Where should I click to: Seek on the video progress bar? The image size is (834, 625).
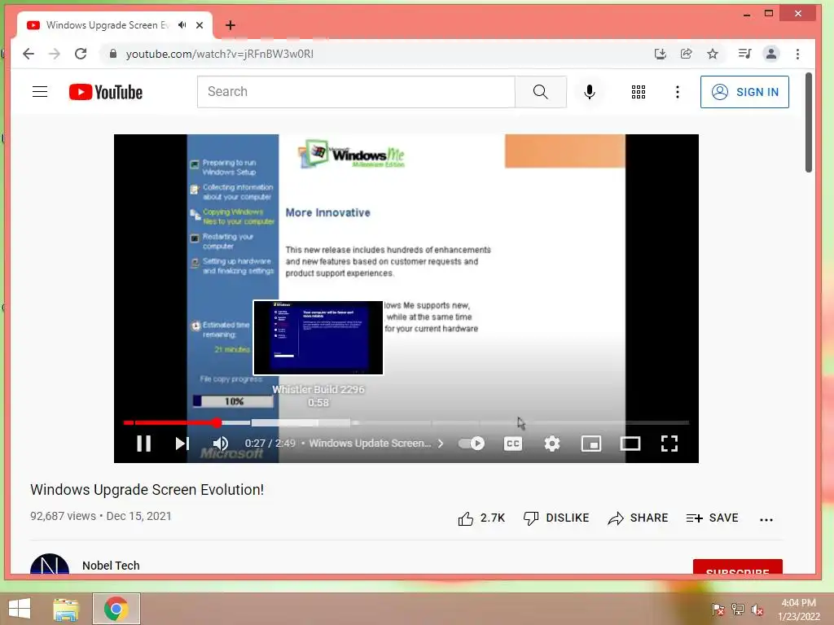pos(406,423)
